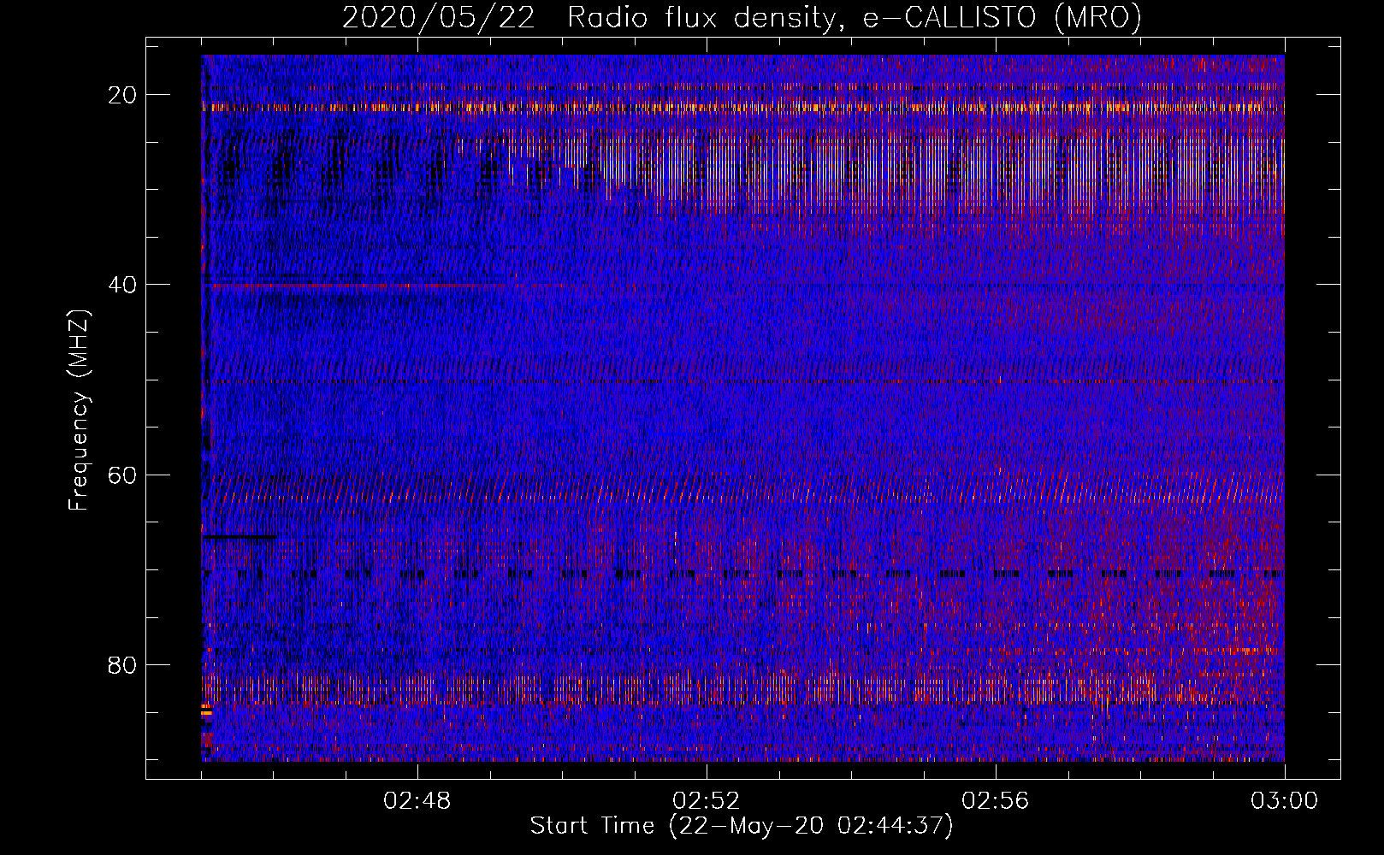Select the 40 MHz frequency tick label
The width and height of the screenshot is (1384, 855).
pyautogui.click(x=122, y=285)
